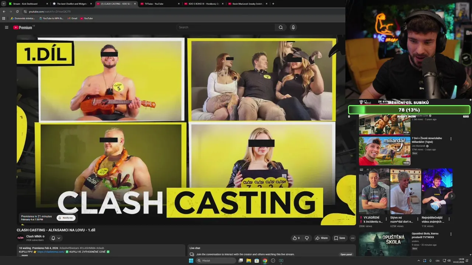Screen dimensions: 472x265
Task: Open Microsoft Store from the taskbar
Action: 257,261
